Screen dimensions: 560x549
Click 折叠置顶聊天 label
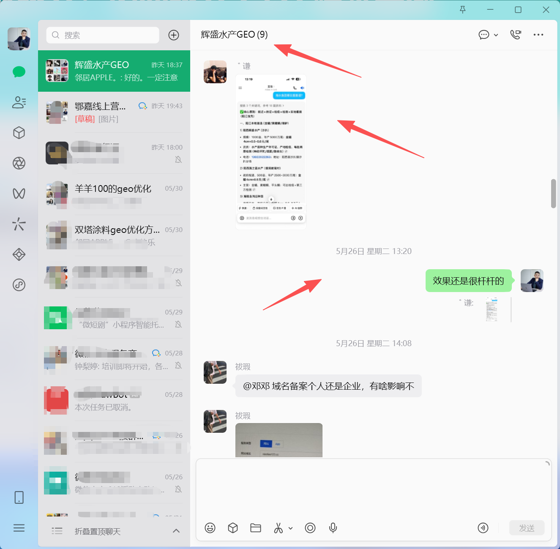pos(98,531)
